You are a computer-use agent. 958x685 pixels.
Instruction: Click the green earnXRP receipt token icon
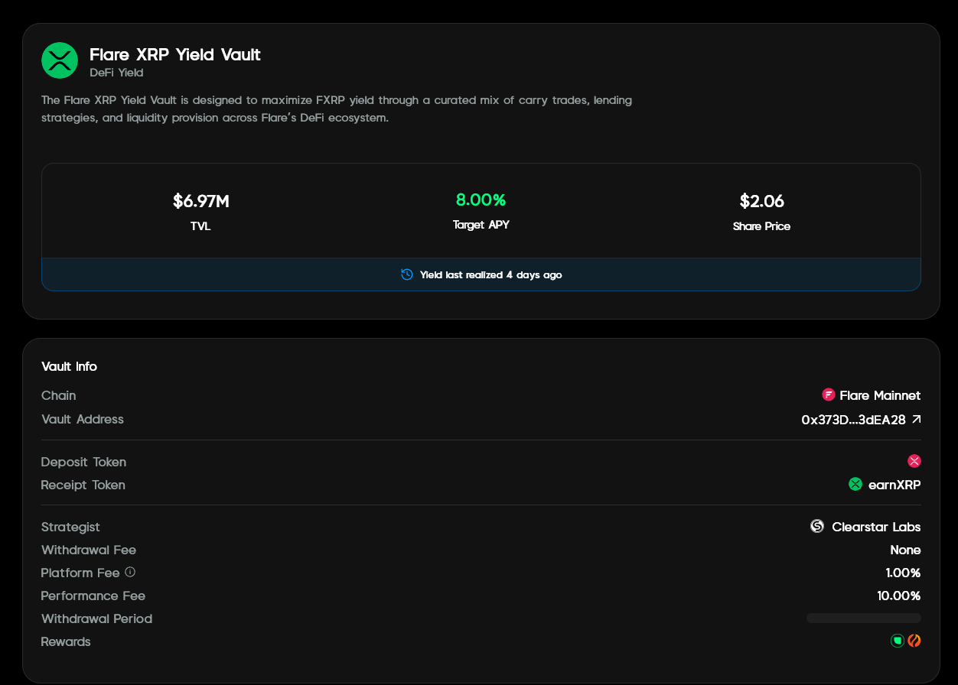[855, 483]
